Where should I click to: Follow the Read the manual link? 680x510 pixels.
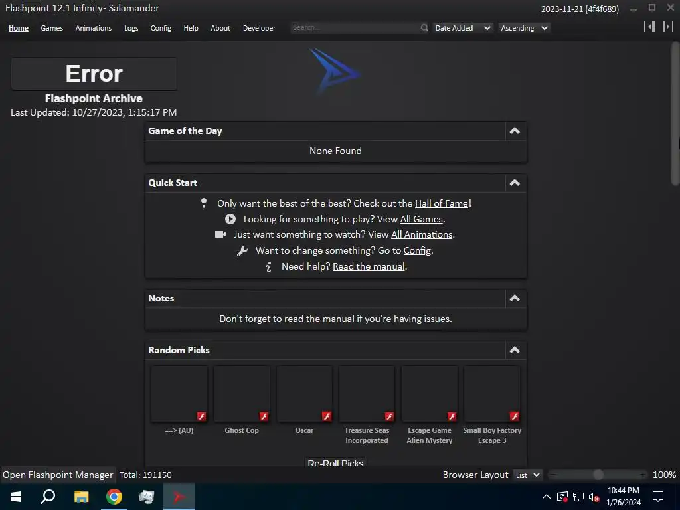pyautogui.click(x=369, y=267)
